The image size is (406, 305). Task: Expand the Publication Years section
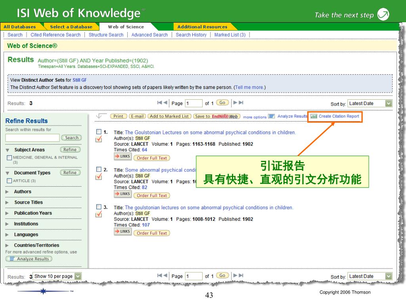7,213
